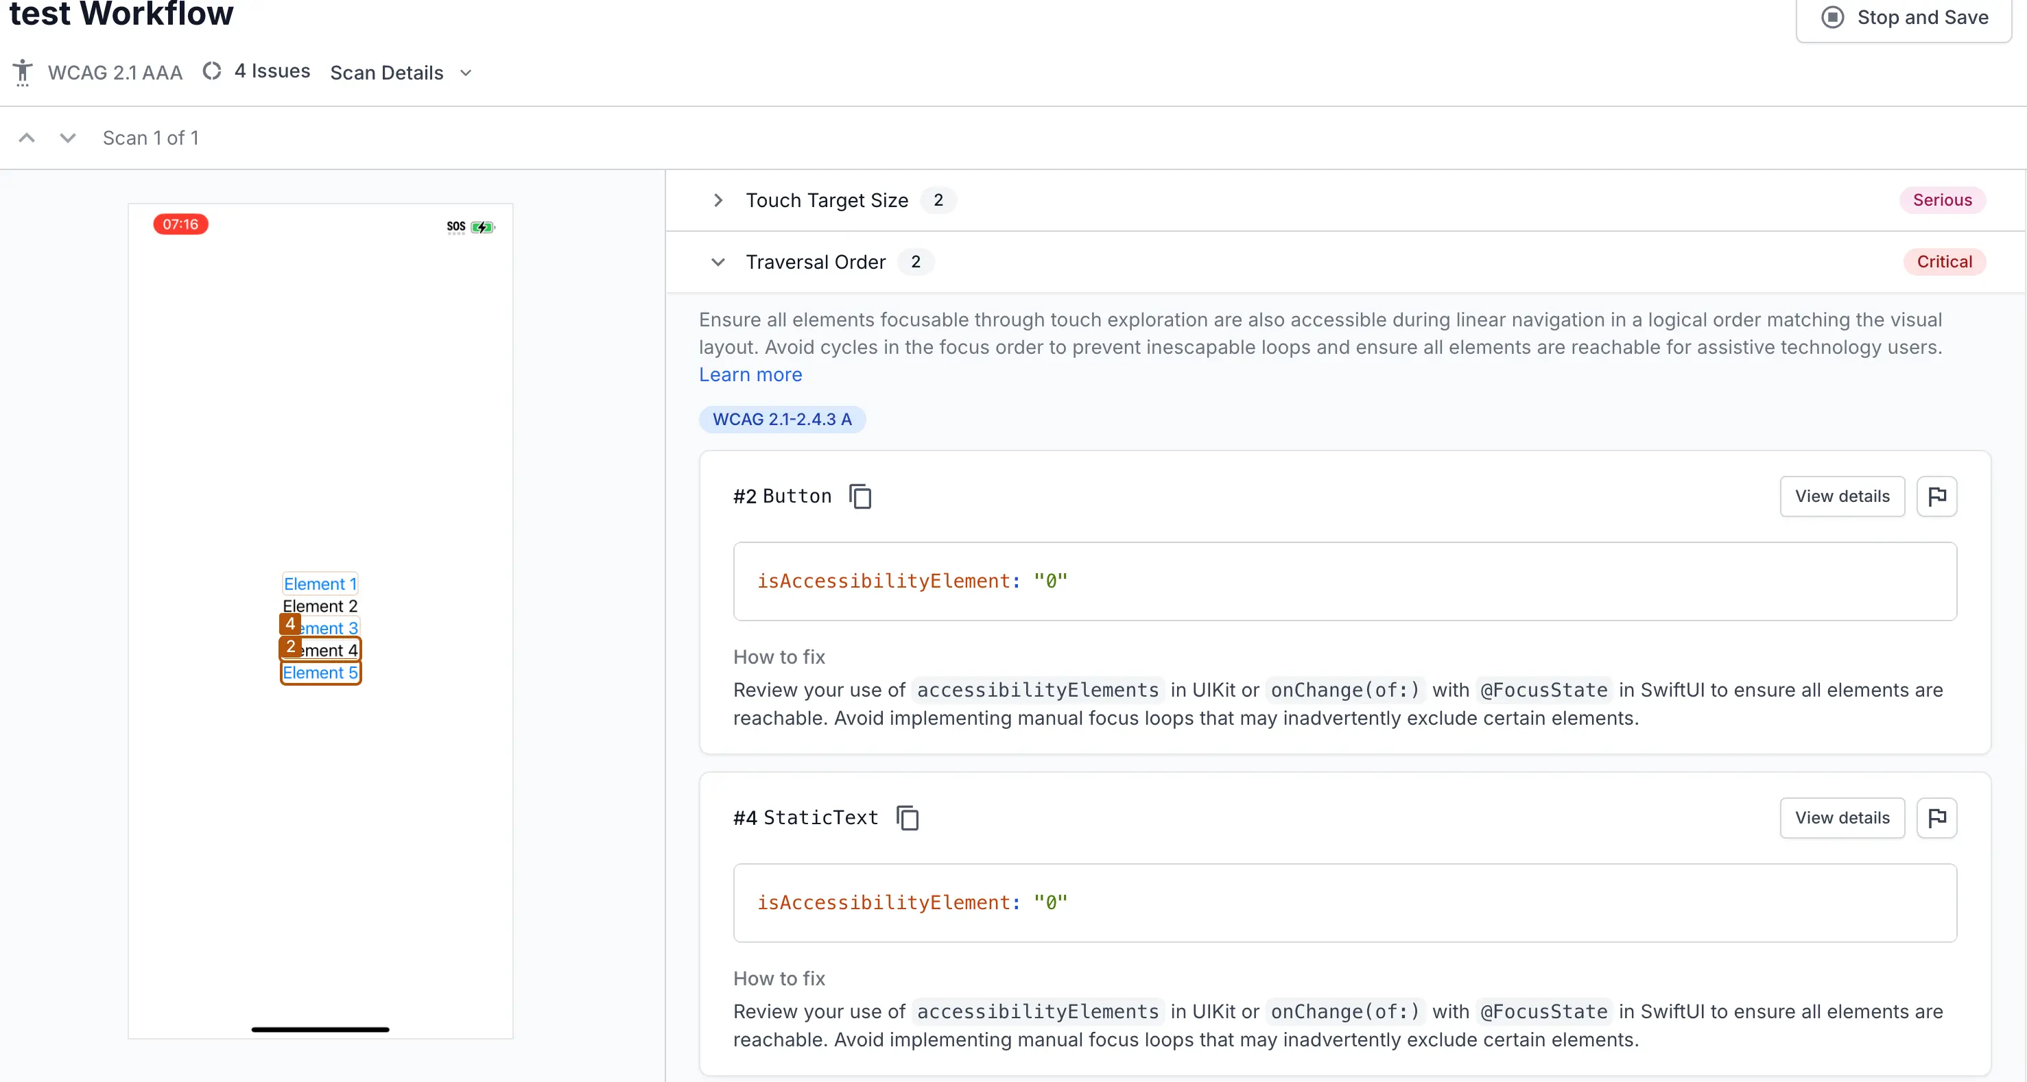Click highlighted Element 5 in the preview
This screenshot has width=2027, height=1082.
coord(320,673)
